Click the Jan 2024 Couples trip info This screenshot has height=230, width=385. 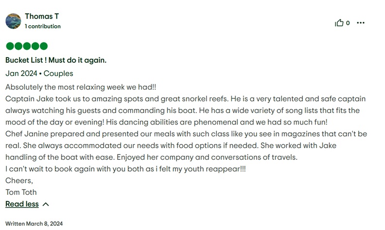[39, 74]
